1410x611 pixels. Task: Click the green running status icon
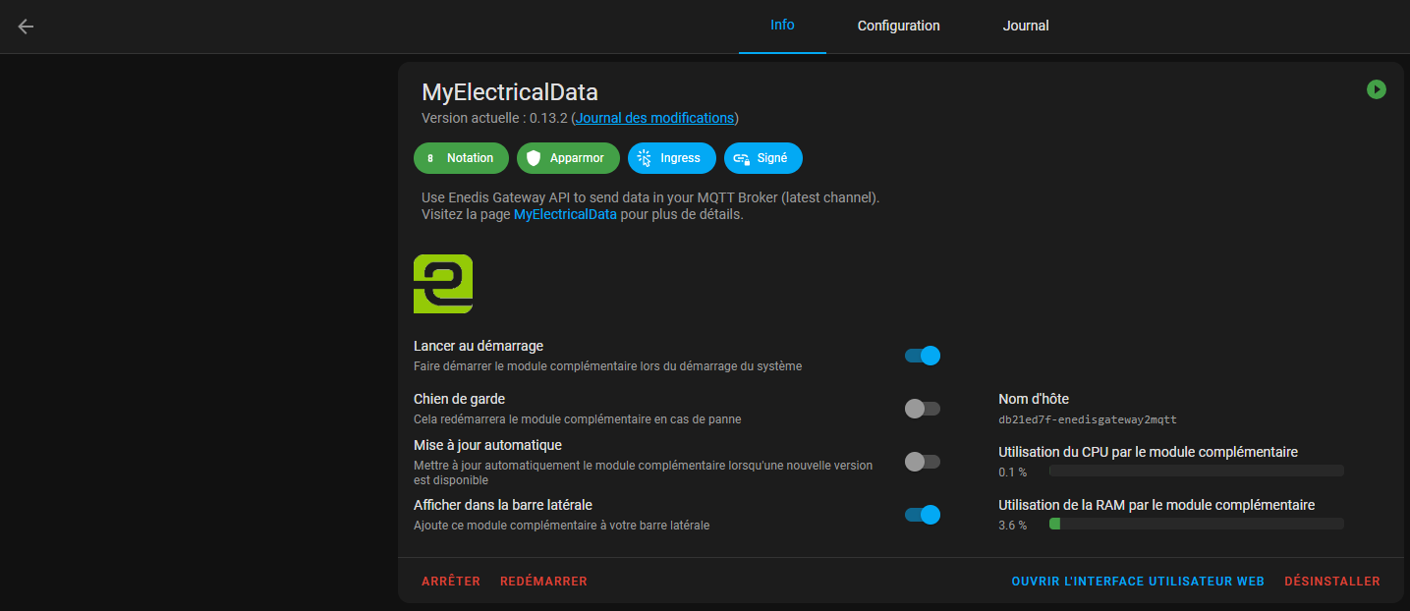pyautogui.click(x=1376, y=89)
